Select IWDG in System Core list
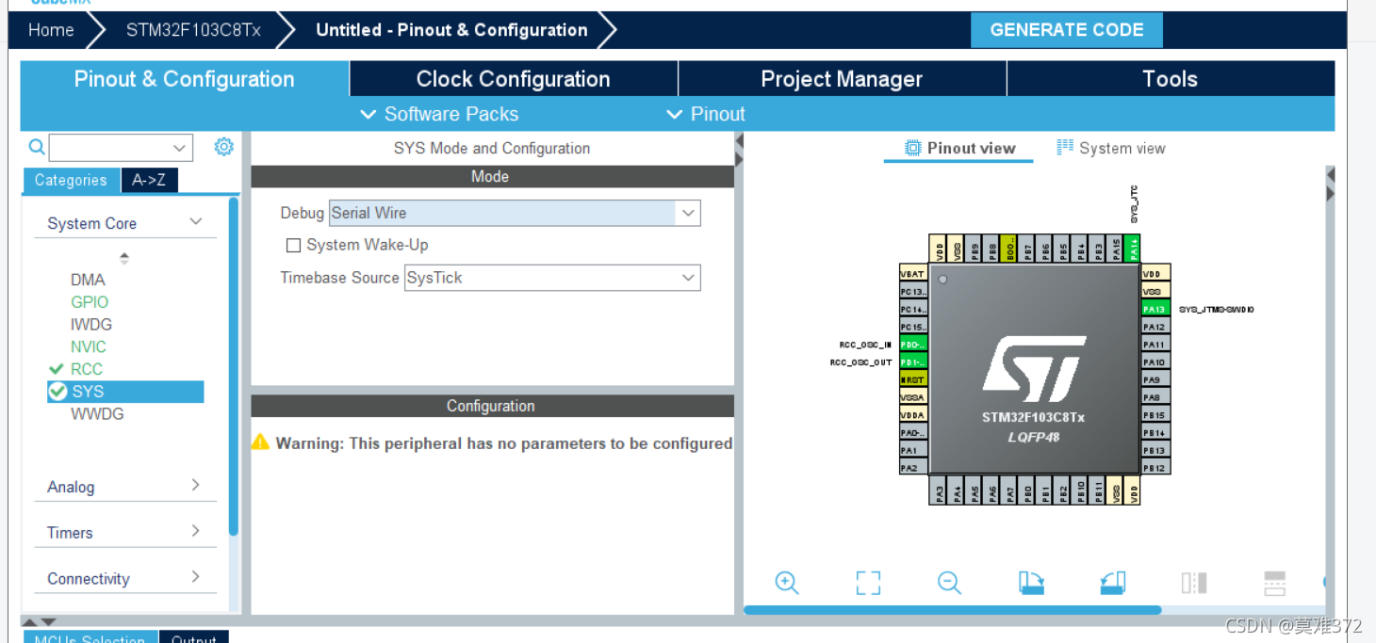The image size is (1376, 643). (91, 325)
